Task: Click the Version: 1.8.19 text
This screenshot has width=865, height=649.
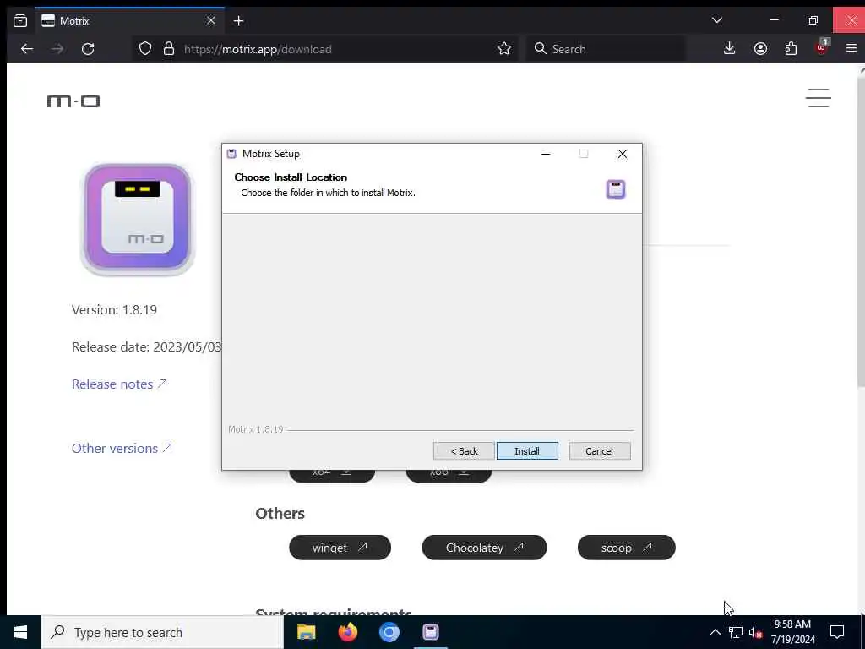Action: coord(114,309)
